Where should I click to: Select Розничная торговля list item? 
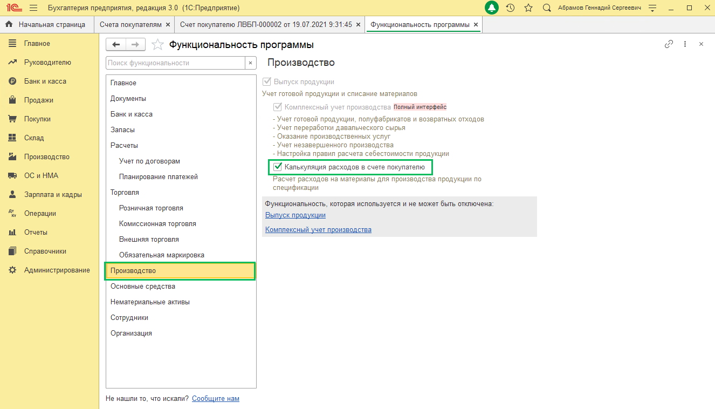coord(181,208)
